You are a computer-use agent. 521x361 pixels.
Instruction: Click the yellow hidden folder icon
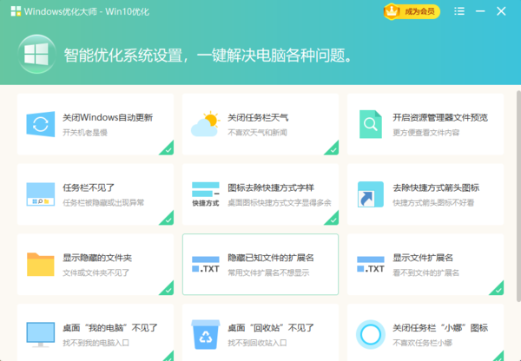pos(40,264)
